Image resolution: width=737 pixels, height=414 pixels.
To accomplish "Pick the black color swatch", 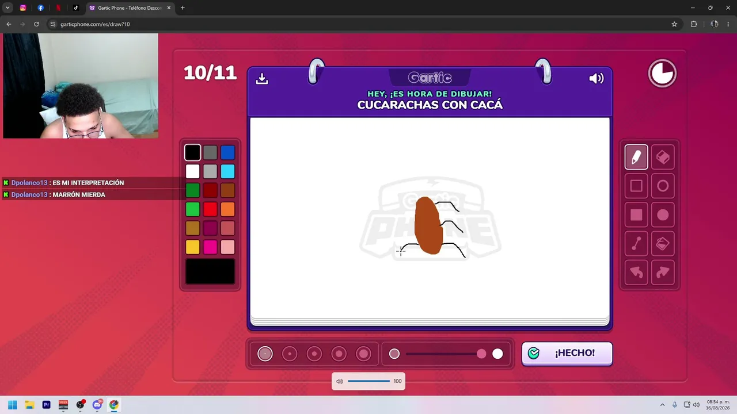I will (x=193, y=152).
